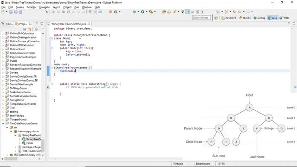The height and width of the screenshot is (167, 297).
Task: Open the Debug dropdown arrow
Action: (x=138, y=12)
